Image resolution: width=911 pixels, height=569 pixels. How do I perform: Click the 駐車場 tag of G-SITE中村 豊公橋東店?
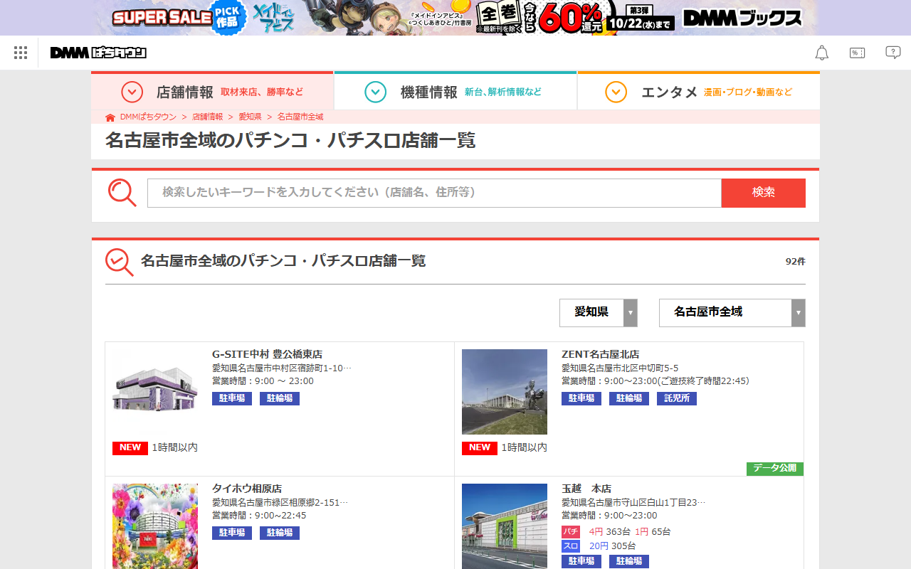pos(232,398)
